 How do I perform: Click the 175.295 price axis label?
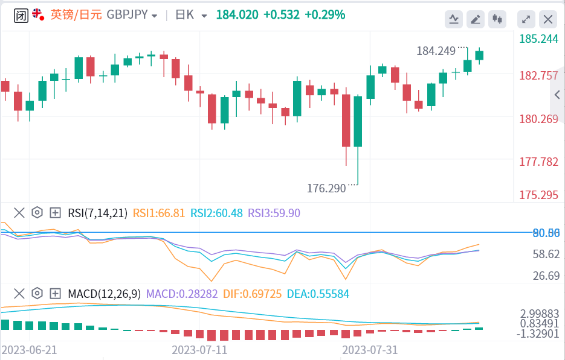538,195
